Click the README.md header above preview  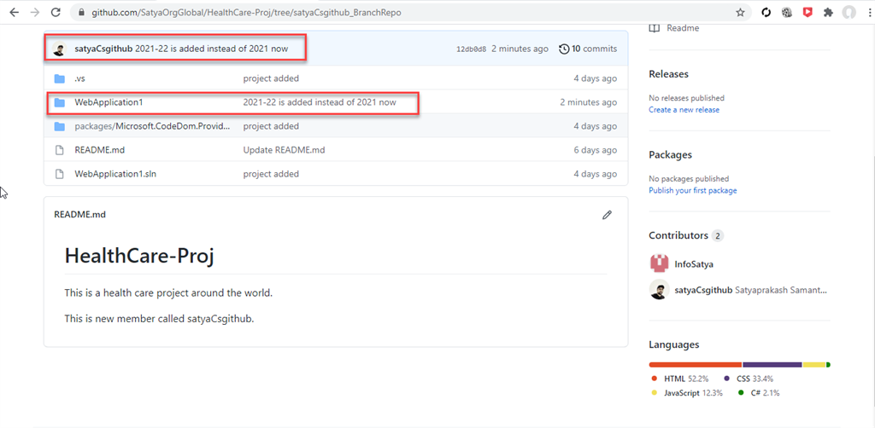point(79,215)
